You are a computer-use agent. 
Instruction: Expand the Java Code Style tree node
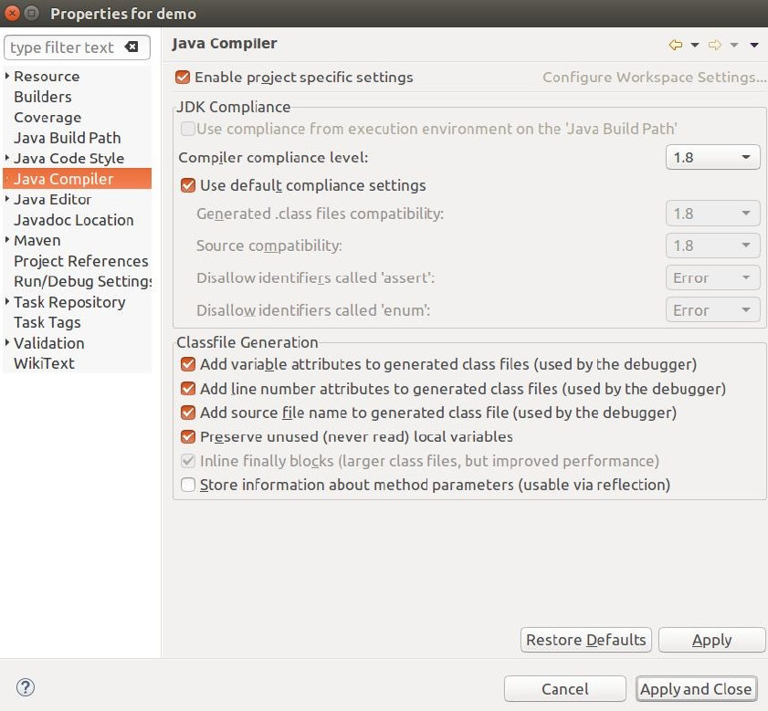coord(8,159)
